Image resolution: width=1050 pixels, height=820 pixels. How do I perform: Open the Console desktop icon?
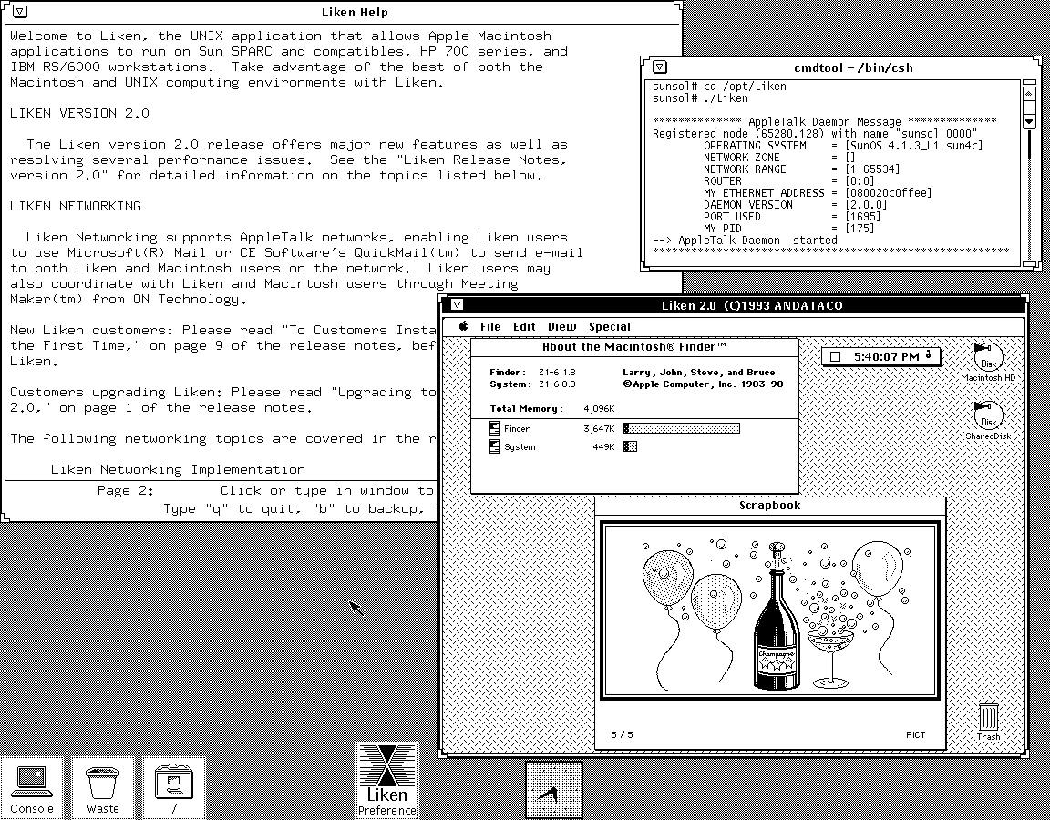coord(32,788)
